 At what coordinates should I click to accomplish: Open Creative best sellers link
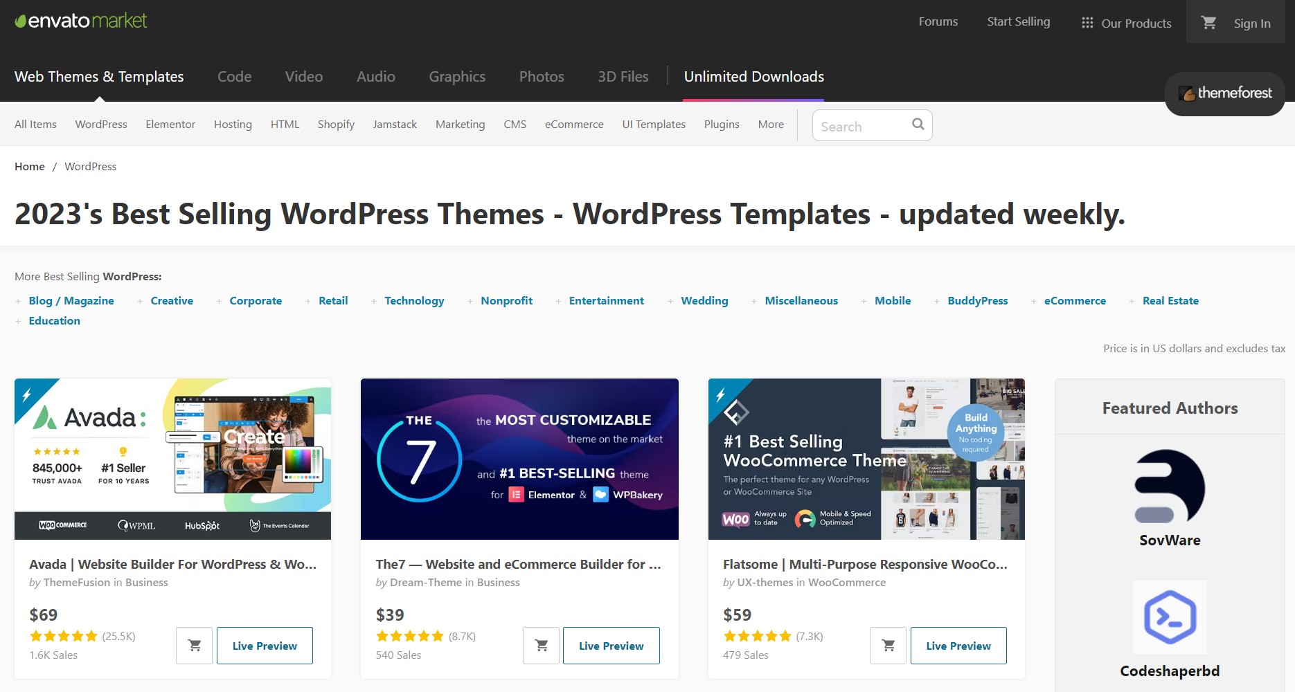point(172,301)
